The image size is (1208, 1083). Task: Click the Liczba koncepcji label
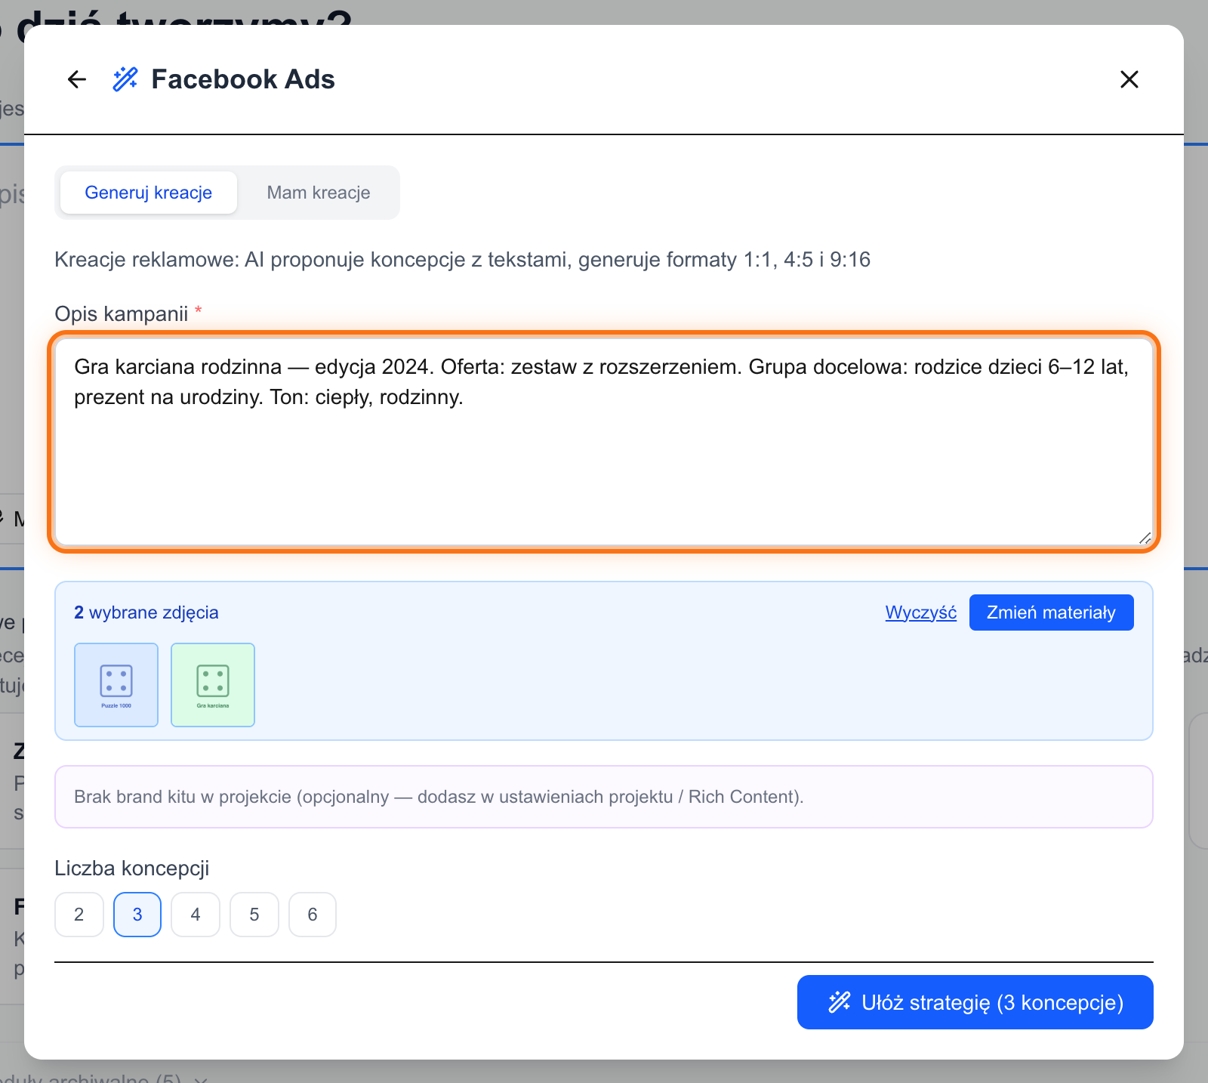(x=132, y=869)
